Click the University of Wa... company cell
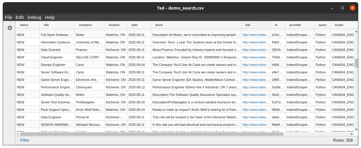The image size is (361, 148). [x=89, y=42]
